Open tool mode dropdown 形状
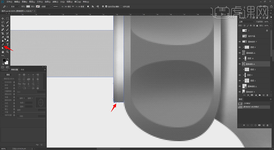The image size is (274, 150). (x=15, y=6)
